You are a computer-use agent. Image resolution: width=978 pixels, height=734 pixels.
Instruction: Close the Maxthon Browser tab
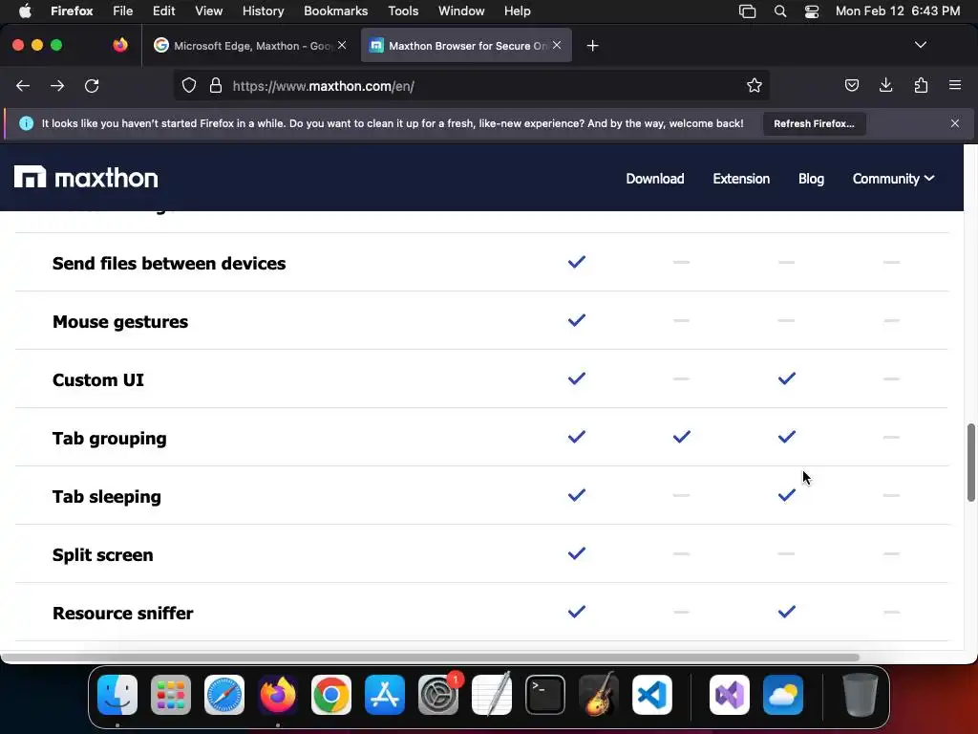tap(557, 45)
